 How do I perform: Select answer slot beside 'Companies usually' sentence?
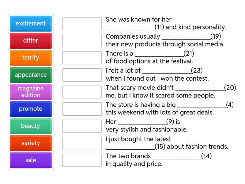click(x=82, y=40)
